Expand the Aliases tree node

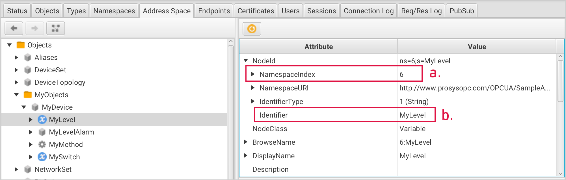coord(16,57)
